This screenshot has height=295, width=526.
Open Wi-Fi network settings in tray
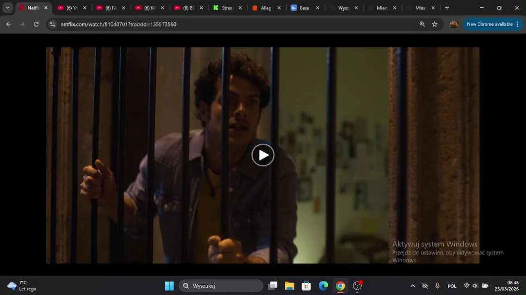coord(466,286)
